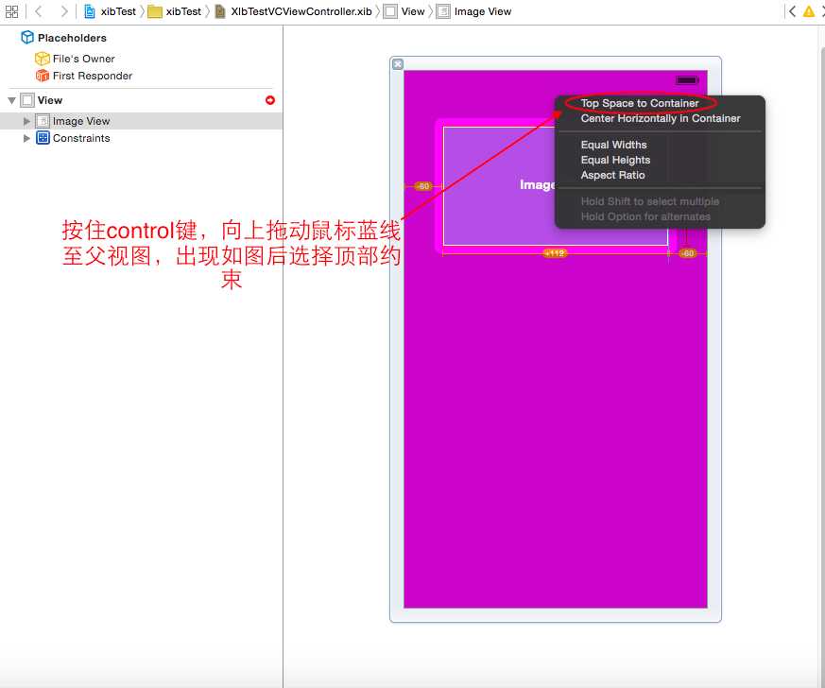Choose Equal Heights constraint
Image resolution: width=825 pixels, height=688 pixels.
615,160
